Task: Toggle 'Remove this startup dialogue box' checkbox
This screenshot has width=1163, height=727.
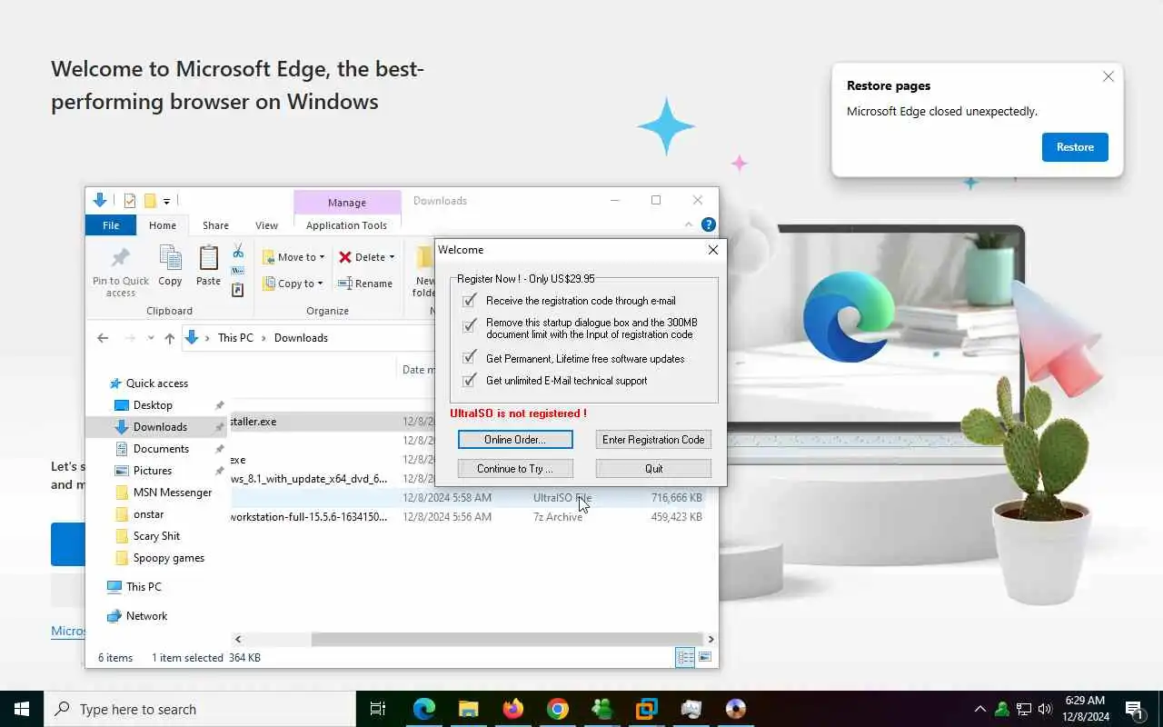Action: pyautogui.click(x=470, y=325)
